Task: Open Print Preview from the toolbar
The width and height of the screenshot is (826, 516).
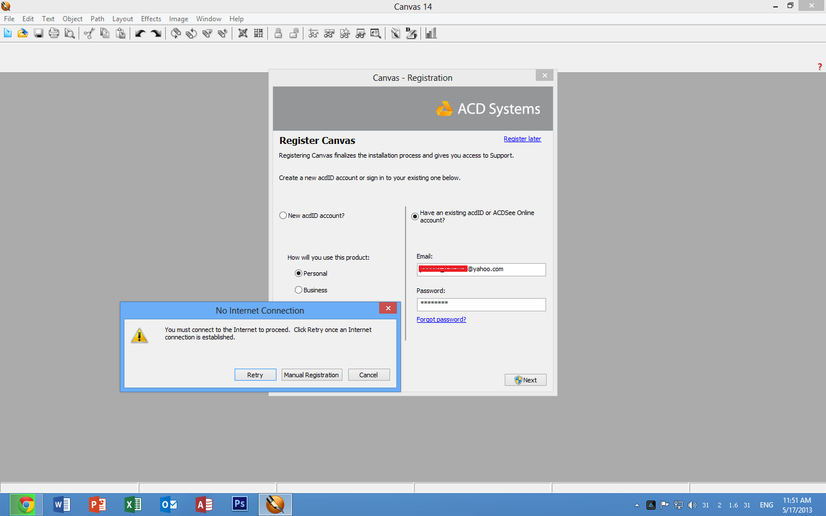Action: [69, 33]
